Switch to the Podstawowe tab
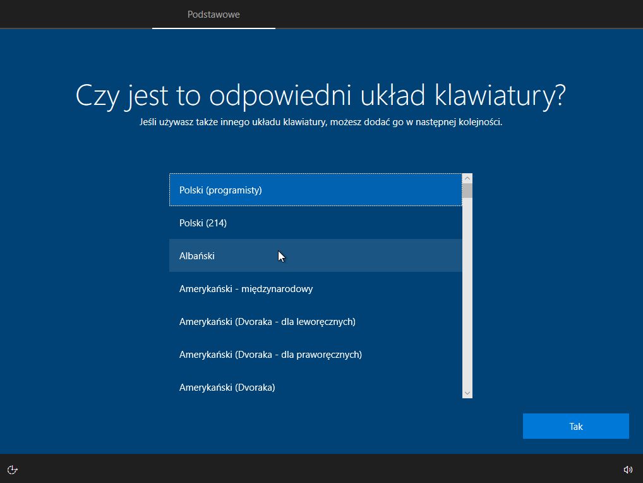 coord(213,15)
